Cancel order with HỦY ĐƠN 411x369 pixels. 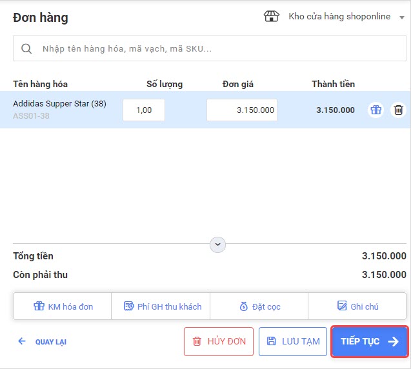point(219,341)
